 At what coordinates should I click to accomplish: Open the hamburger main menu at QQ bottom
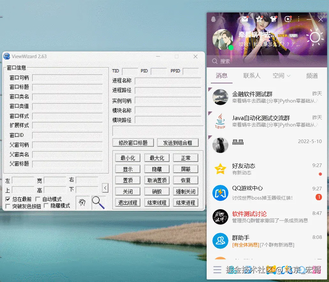pyautogui.click(x=217, y=270)
